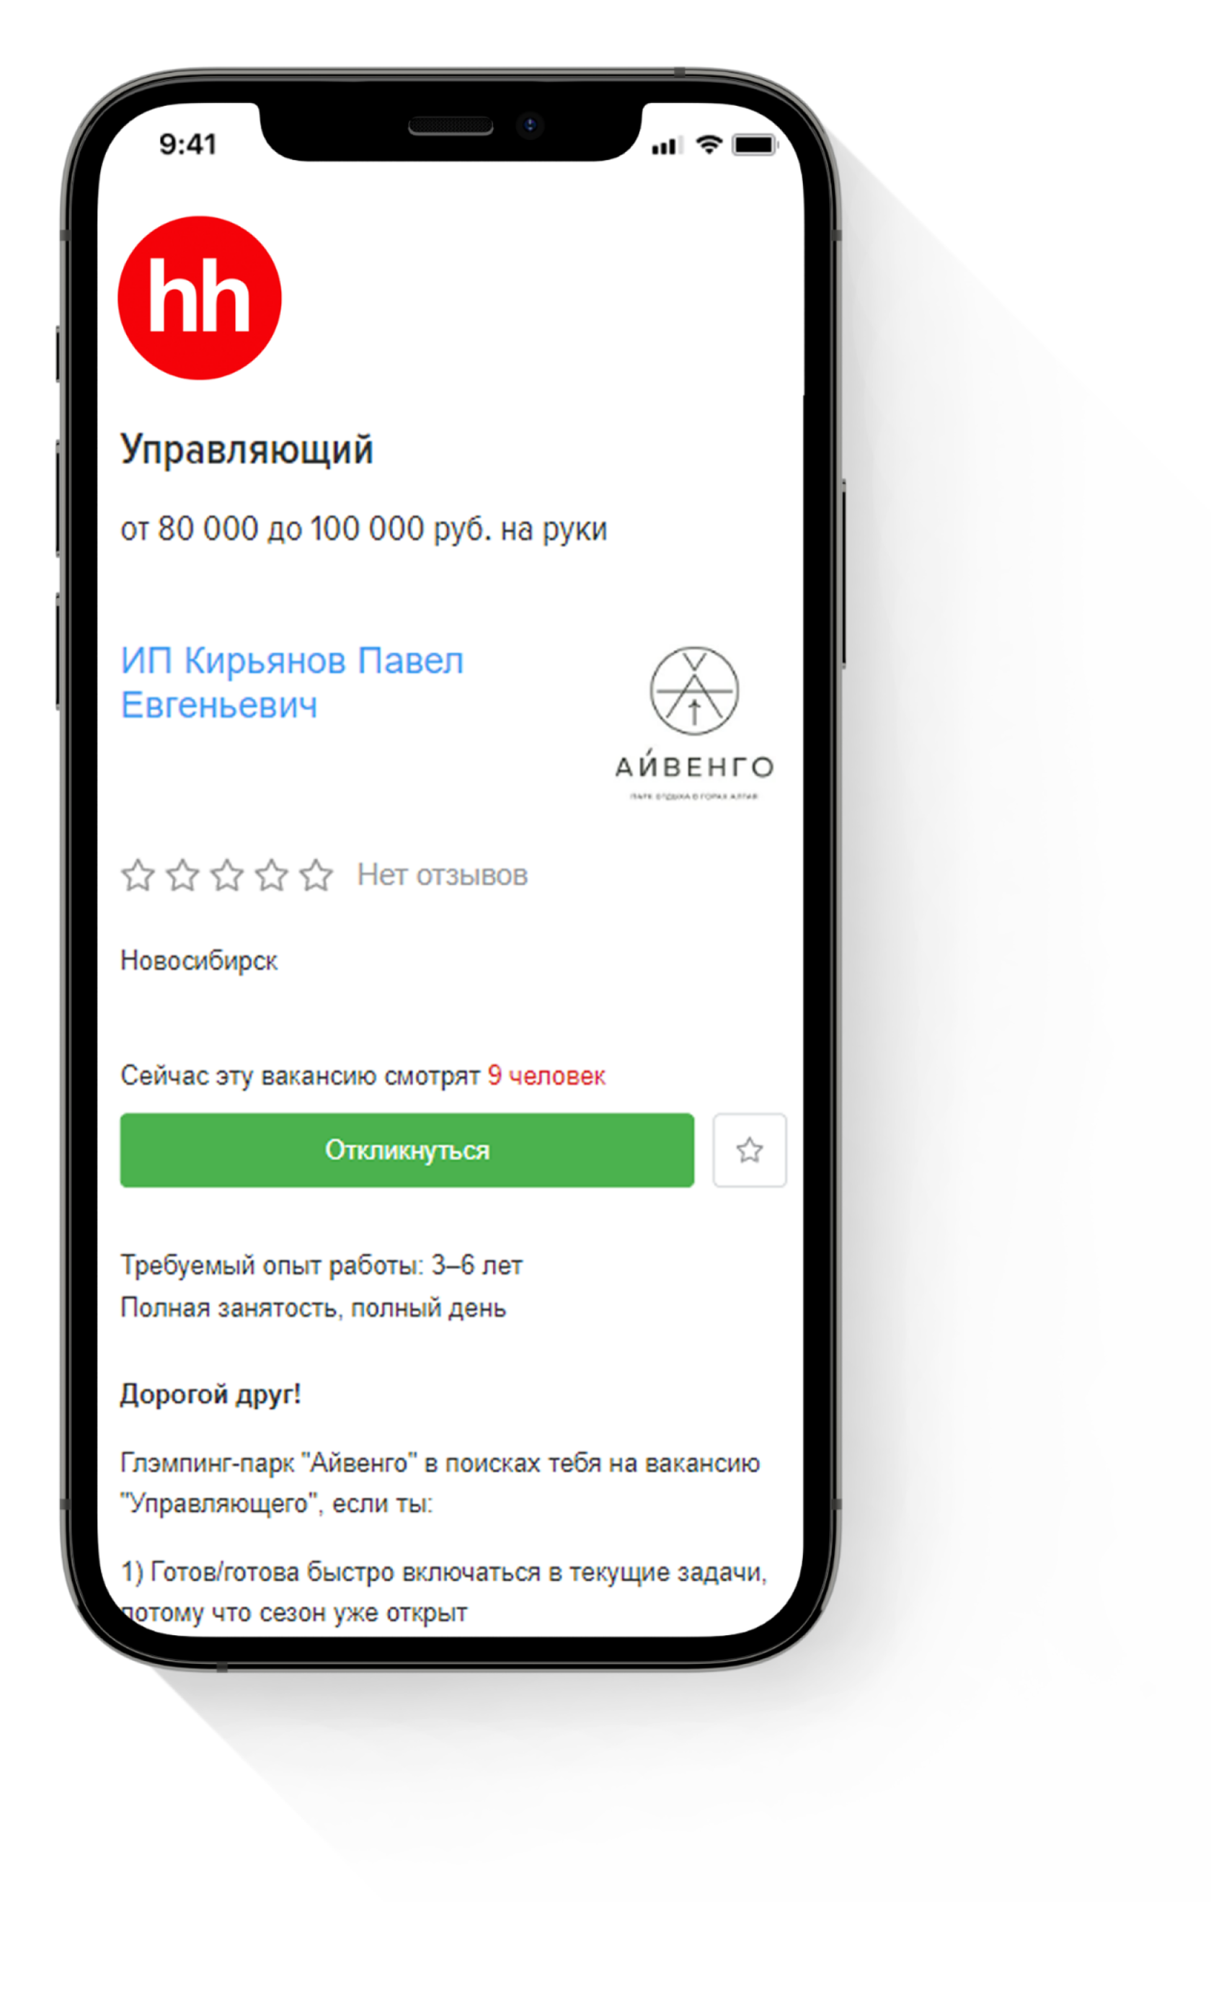Click the Дорогой друг! heading
This screenshot has height=2007, width=1211.
pyautogui.click(x=210, y=1394)
